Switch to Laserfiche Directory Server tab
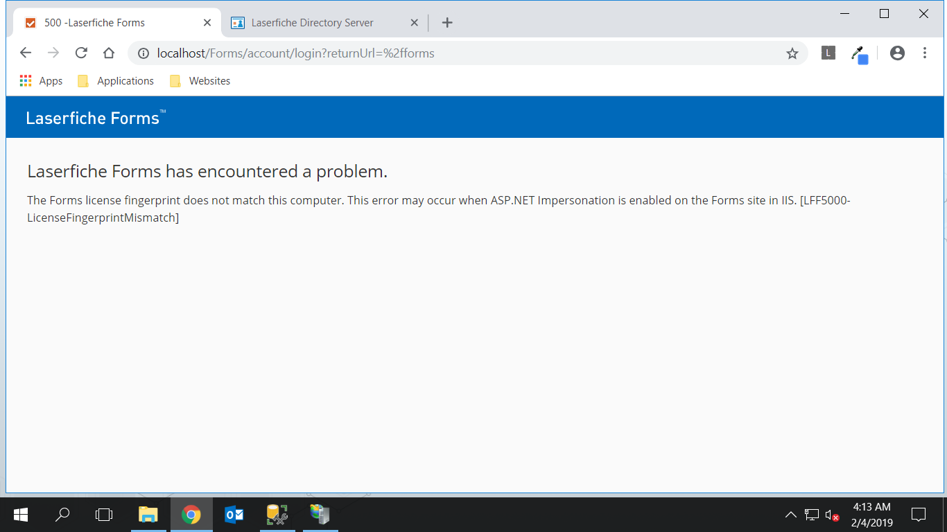Image resolution: width=947 pixels, height=532 pixels. pyautogui.click(x=323, y=23)
